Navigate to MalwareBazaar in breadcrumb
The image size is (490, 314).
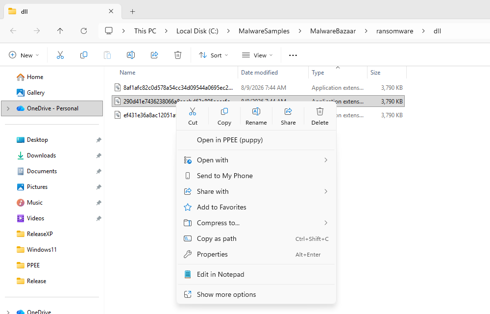333,31
